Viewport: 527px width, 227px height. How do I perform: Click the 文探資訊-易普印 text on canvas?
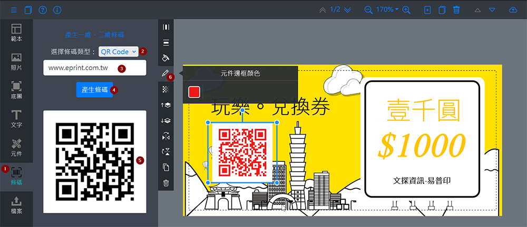pos(422,181)
